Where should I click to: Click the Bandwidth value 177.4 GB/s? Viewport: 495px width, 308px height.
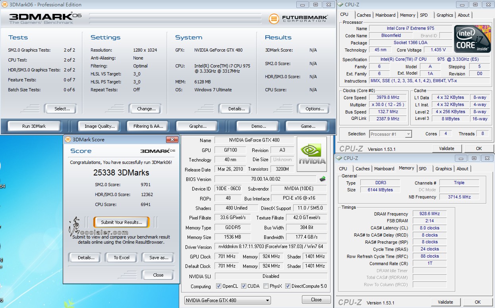tap(307, 237)
